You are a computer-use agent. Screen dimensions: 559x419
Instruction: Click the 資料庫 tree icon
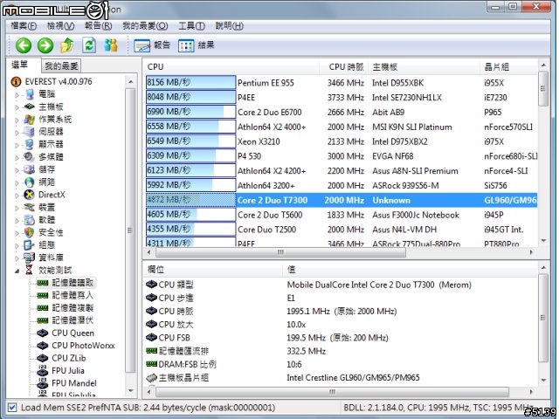pos(29,258)
